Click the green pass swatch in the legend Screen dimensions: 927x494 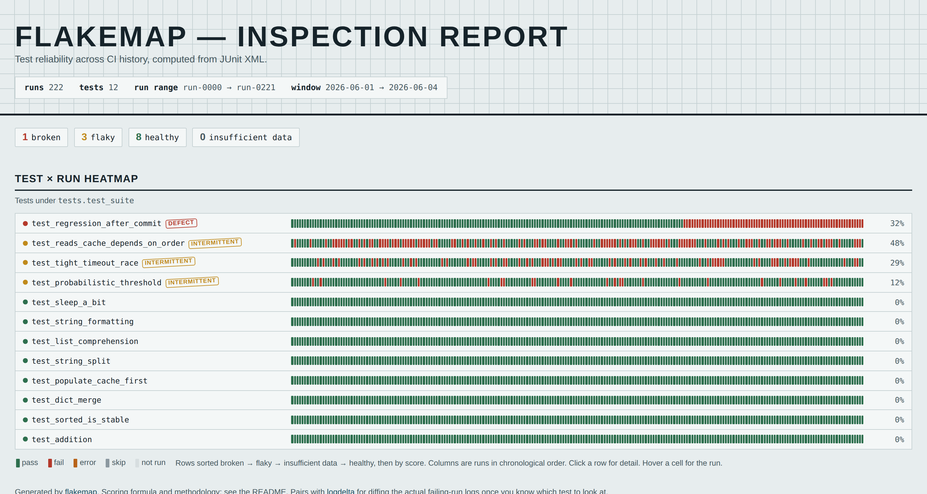point(18,463)
